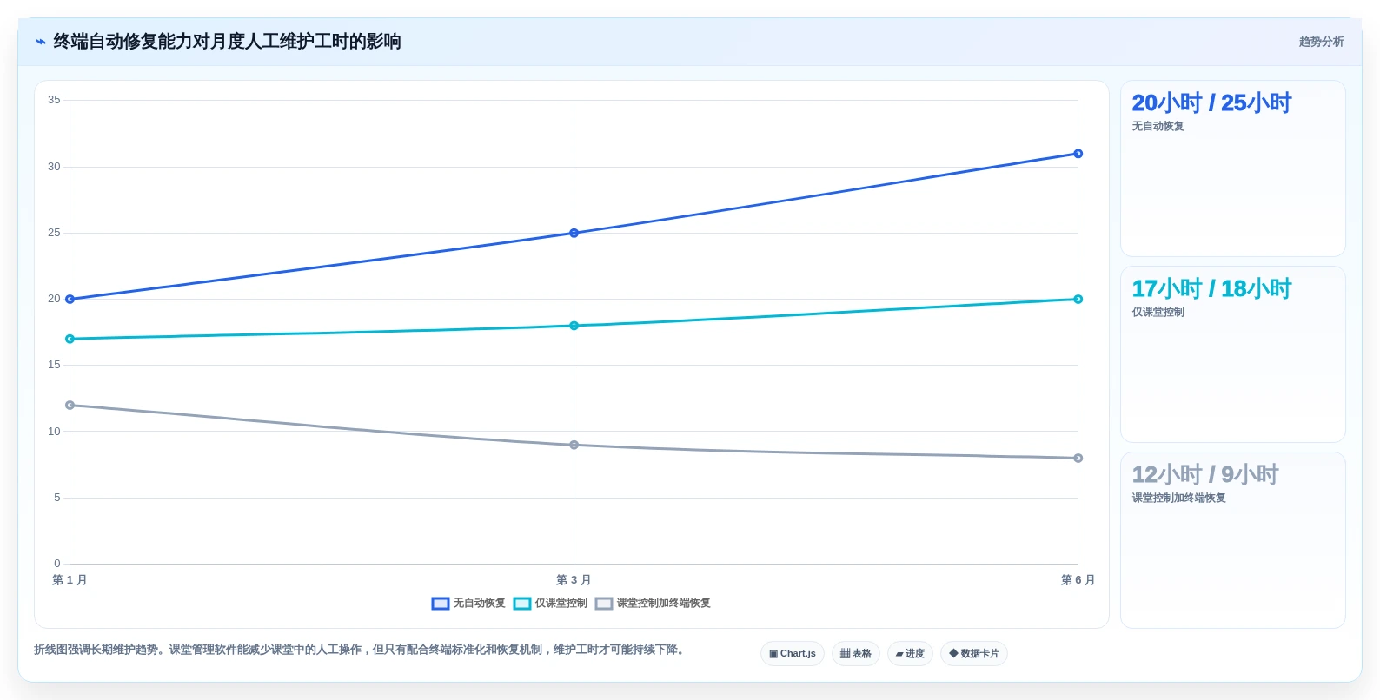
Task: Click the gray line point at 第 6 月
Action: pyautogui.click(x=1078, y=459)
